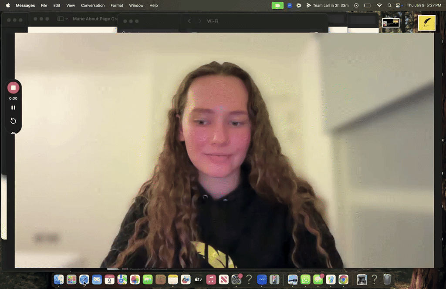Open Notes from the Dock
This screenshot has width=446, height=289.
pyautogui.click(x=173, y=279)
